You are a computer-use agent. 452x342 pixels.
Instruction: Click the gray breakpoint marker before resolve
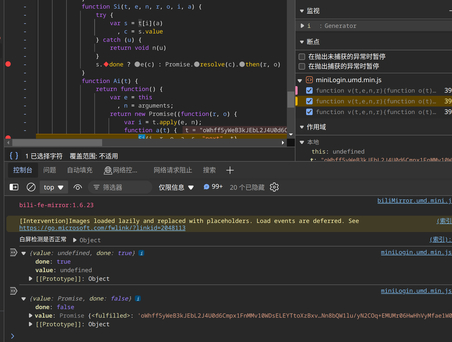197,64
